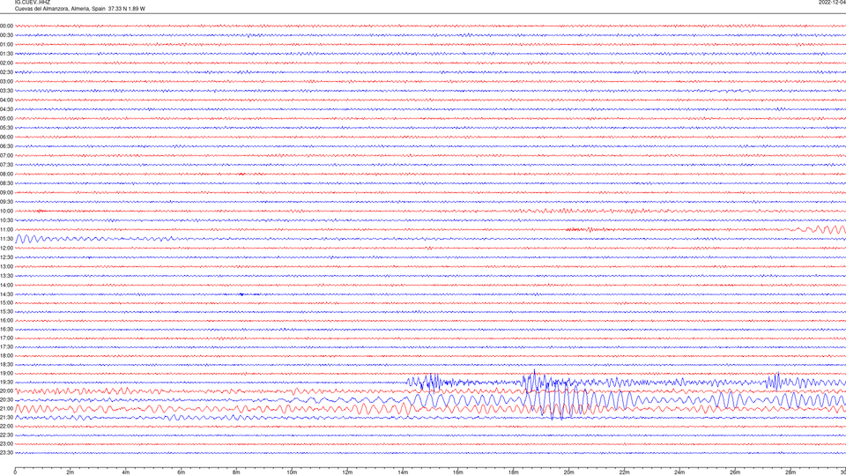Pick the '15:00' trace time label

point(6,302)
